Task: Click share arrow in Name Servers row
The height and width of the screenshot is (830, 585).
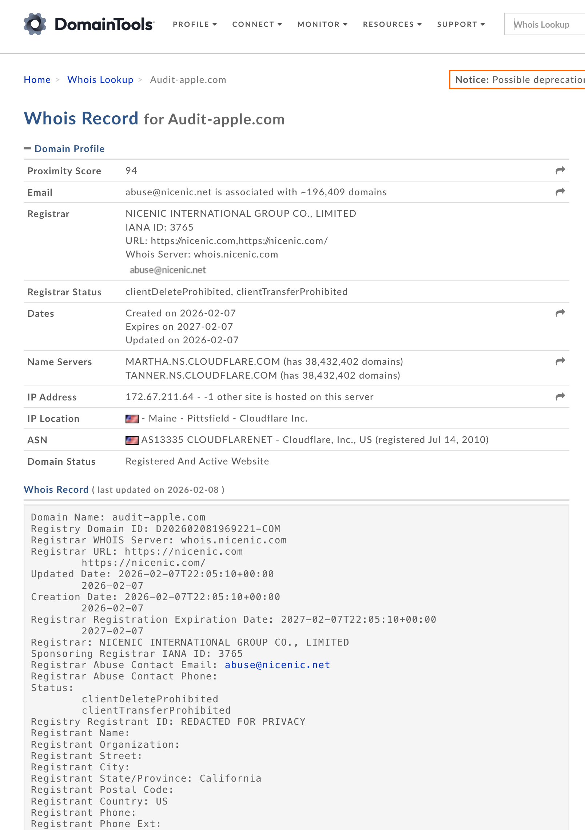Action: (x=560, y=361)
